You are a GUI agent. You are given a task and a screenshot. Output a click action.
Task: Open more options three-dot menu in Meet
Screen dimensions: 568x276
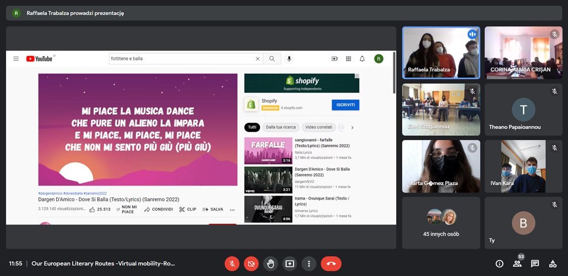(x=308, y=264)
